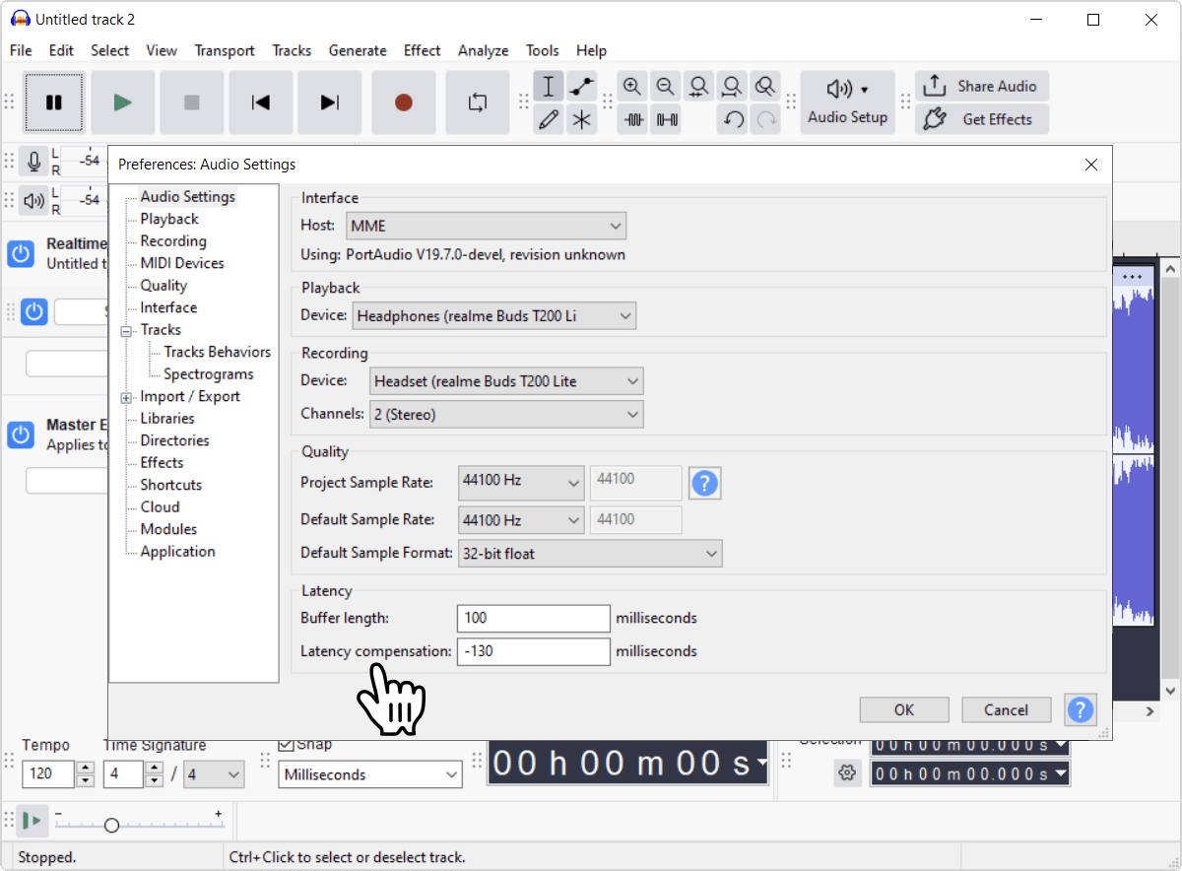The width and height of the screenshot is (1182, 871).
Task: Click the playback speed slider handle
Action: (x=111, y=826)
